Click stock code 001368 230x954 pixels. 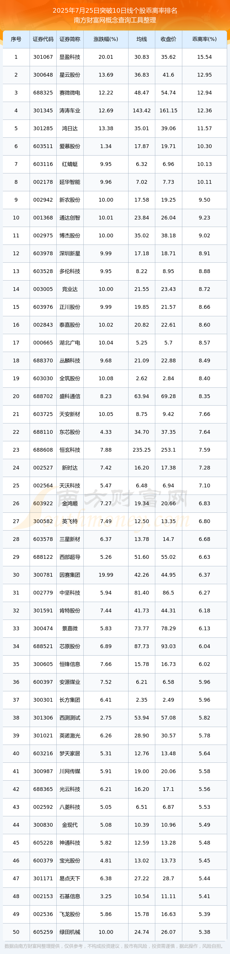(43, 218)
